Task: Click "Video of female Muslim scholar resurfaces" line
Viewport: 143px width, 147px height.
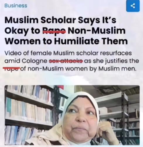Action: pyautogui.click(x=68, y=53)
